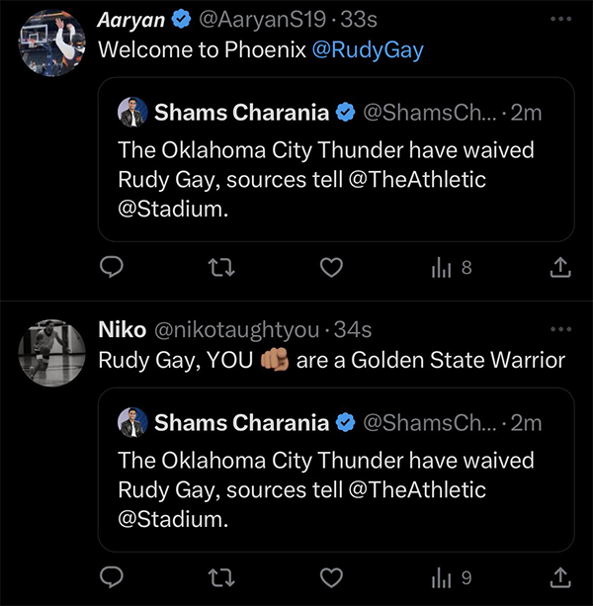Like Niko's tweet about Rudy Gay
Screen dimensions: 593x606
tap(333, 576)
